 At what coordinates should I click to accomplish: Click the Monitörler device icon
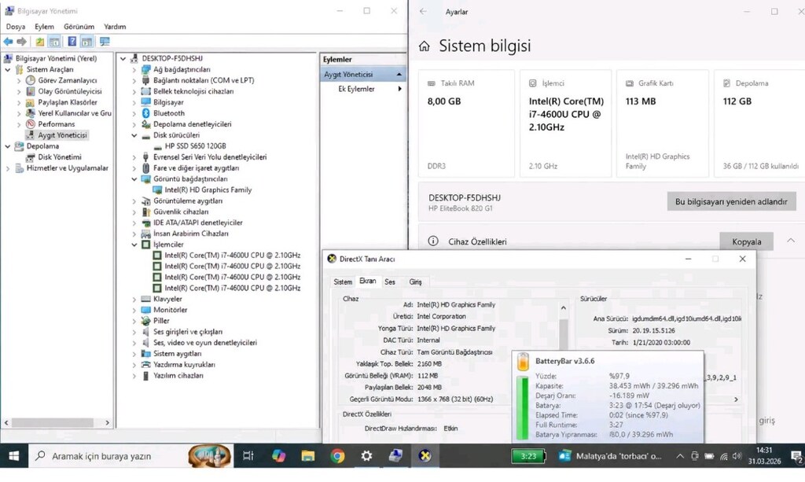click(145, 310)
